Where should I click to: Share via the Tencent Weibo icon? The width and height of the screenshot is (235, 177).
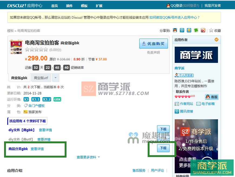click(182, 30)
